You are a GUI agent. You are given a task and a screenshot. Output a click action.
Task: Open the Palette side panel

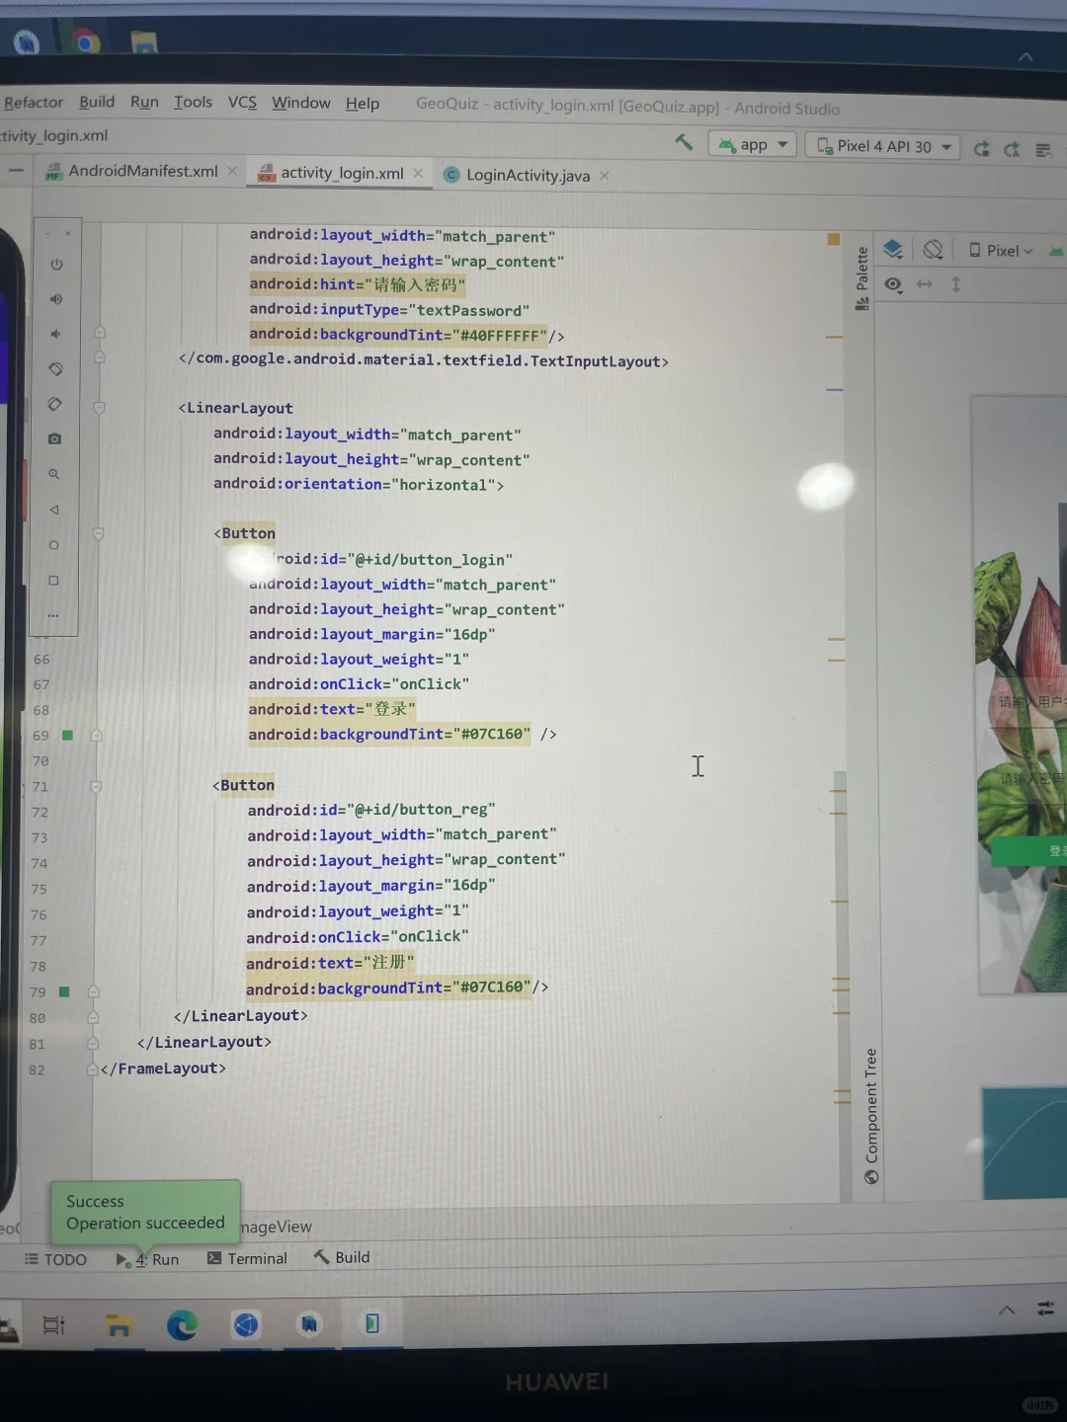[862, 278]
